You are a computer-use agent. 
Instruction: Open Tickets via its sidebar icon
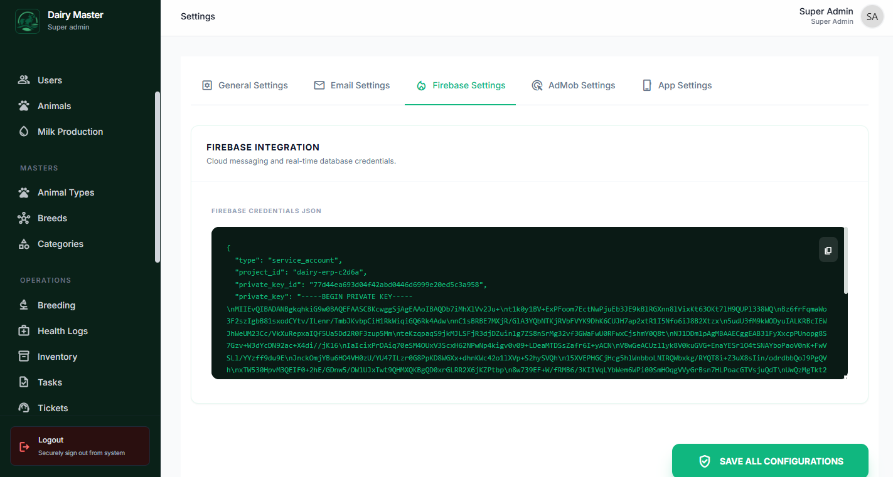24,408
